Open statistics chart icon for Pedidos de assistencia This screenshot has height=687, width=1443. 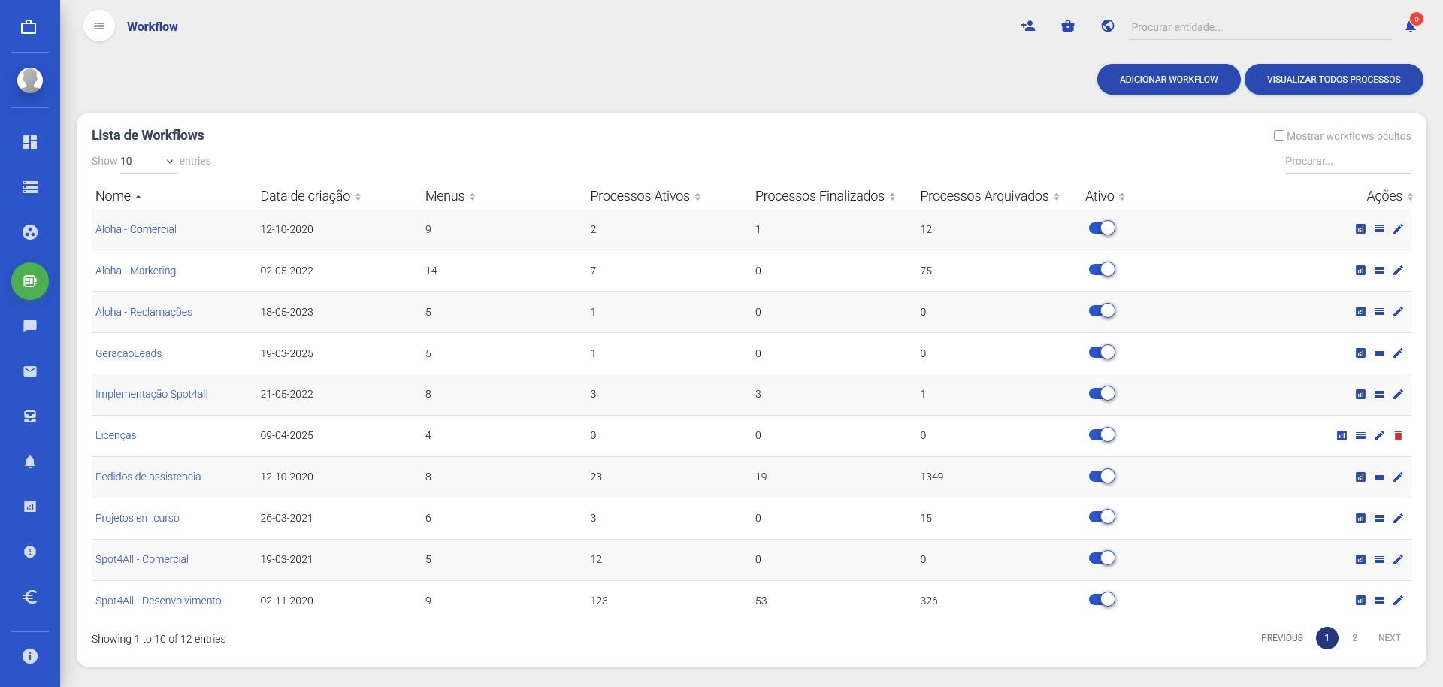point(1360,477)
